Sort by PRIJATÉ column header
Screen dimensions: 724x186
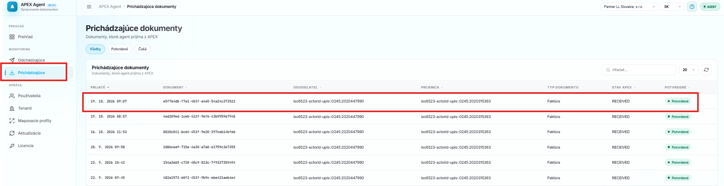coord(100,87)
